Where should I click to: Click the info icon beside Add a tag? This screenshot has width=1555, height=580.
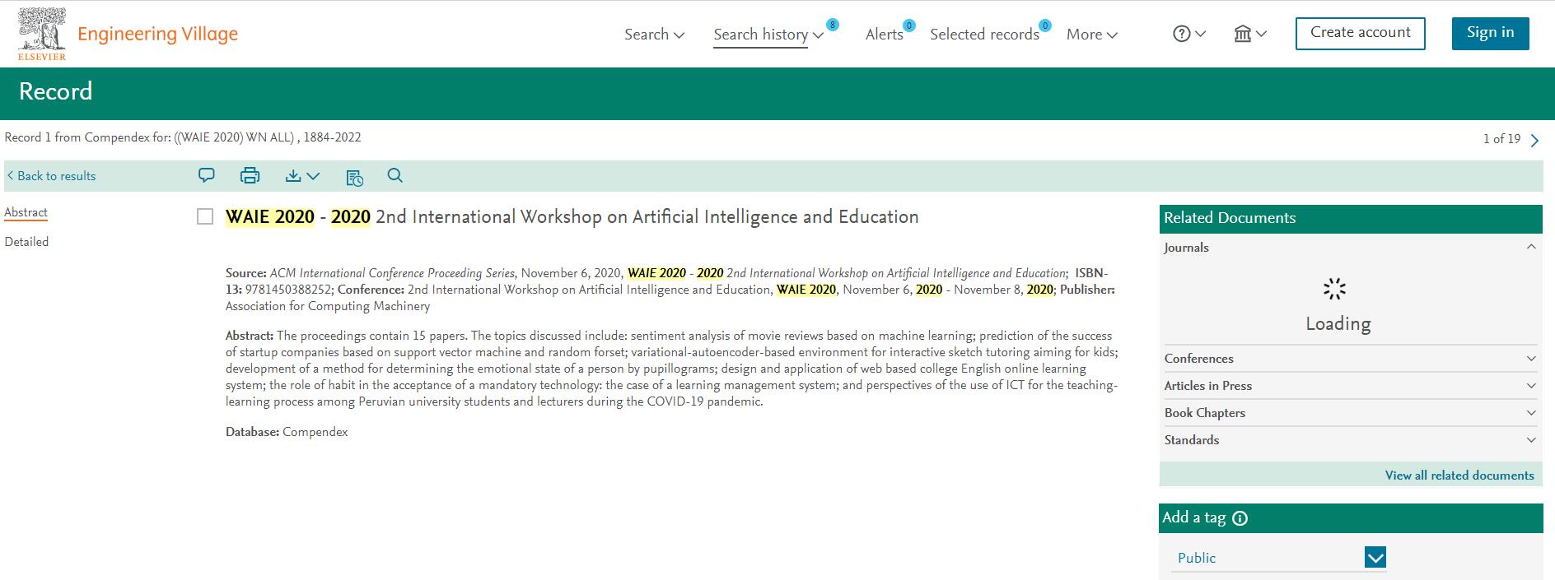pyautogui.click(x=1240, y=518)
